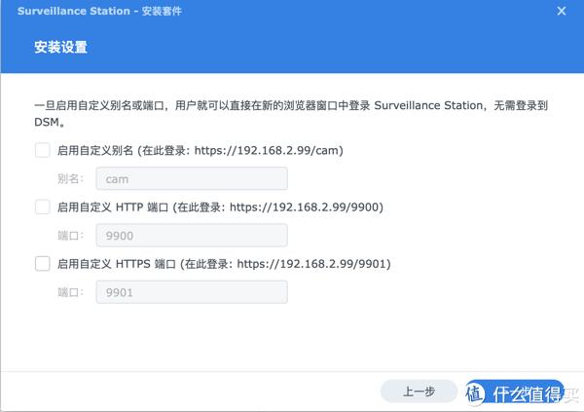The image size is (584, 412).
Task: Click the description text mentioning DSM
Action: (291, 113)
